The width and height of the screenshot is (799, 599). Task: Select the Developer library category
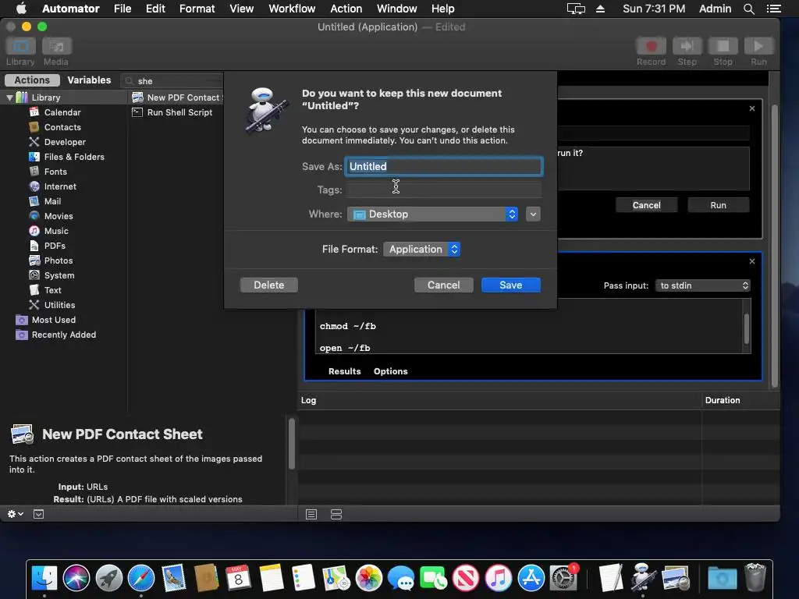click(65, 142)
